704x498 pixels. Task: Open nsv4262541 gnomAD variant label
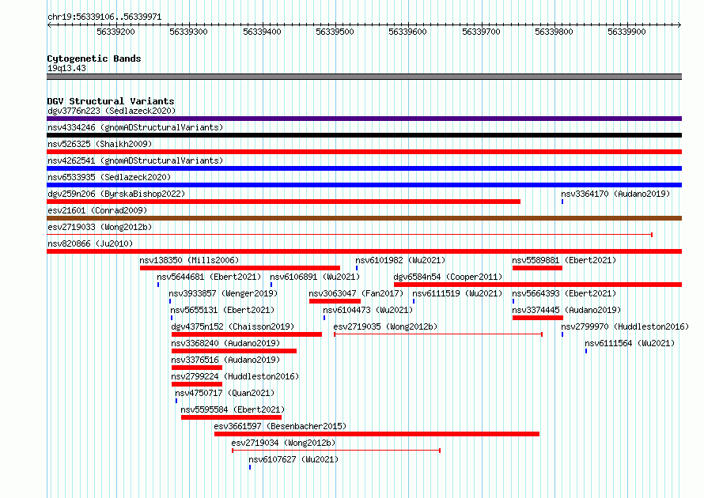point(135,160)
